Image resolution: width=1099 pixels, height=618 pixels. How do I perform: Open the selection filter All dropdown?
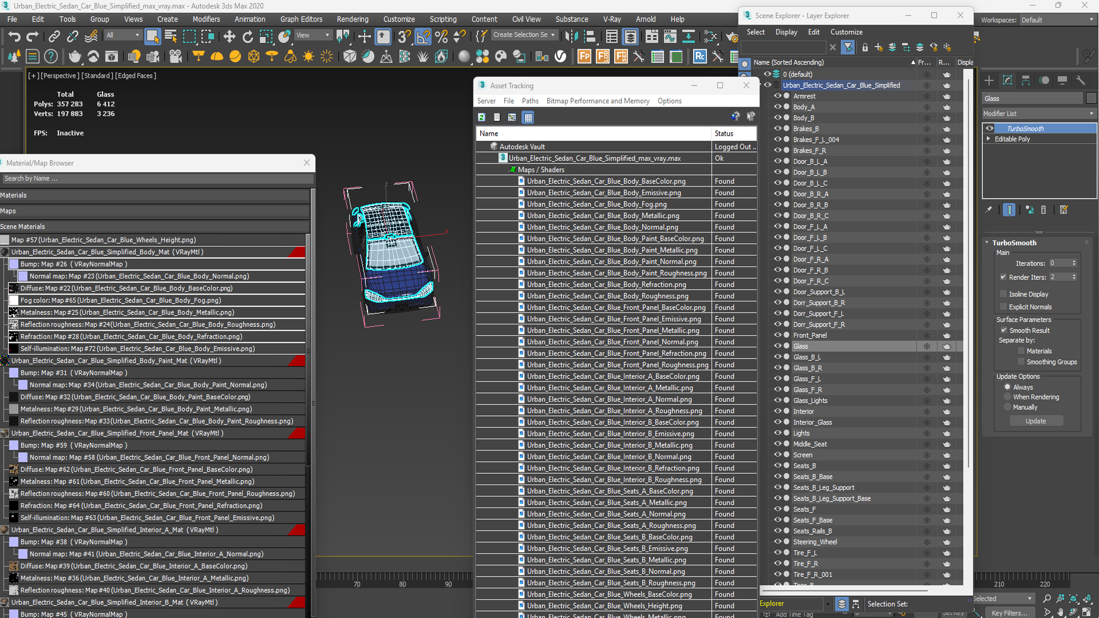(122, 35)
